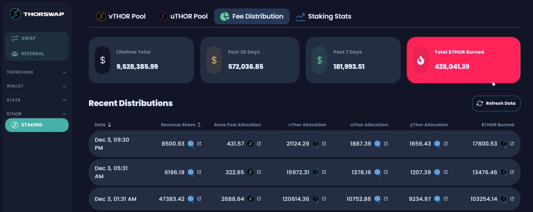Open external link for 10752.86 uThor allocation
Screen dimensions: 533x212
(386, 199)
